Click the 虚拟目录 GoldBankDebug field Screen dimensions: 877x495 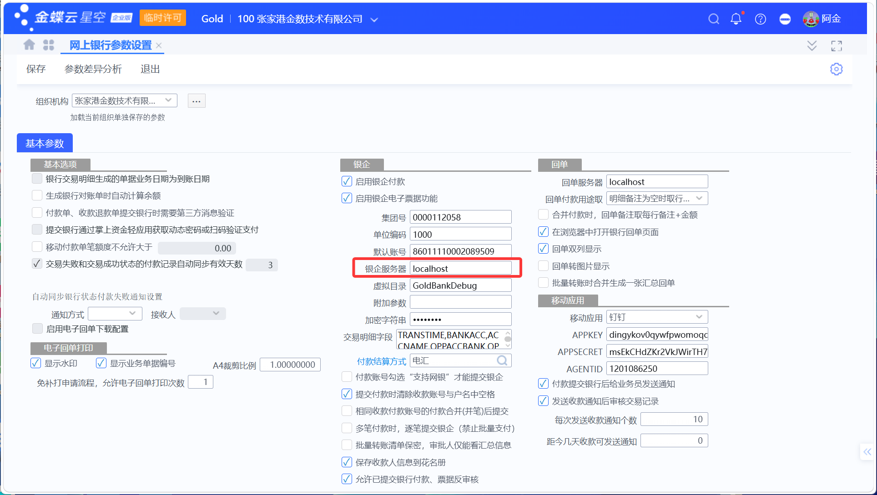tap(460, 285)
